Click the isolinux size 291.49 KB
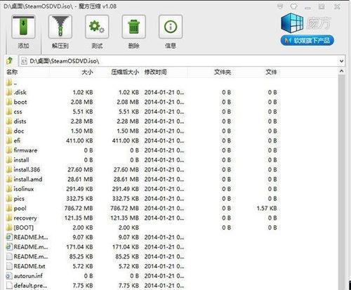 pyautogui.click(x=79, y=189)
